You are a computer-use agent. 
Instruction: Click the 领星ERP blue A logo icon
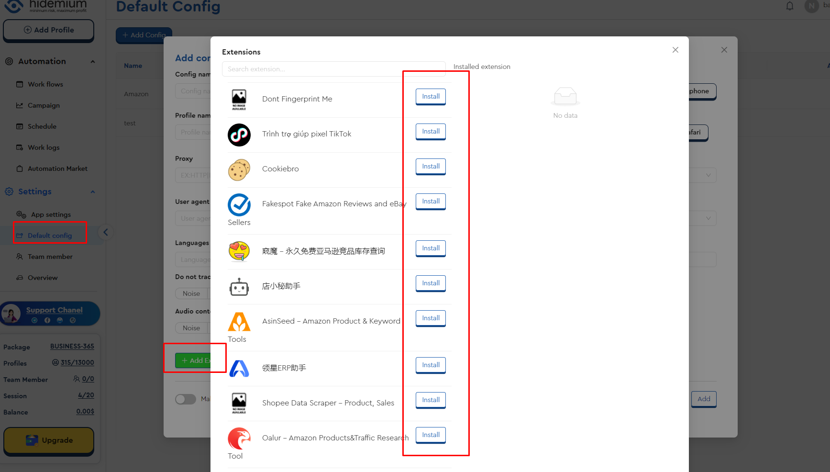tap(239, 369)
